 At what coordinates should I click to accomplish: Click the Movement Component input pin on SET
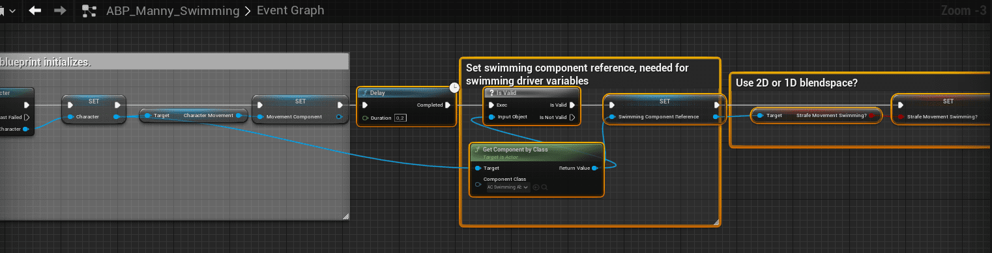tap(261, 117)
